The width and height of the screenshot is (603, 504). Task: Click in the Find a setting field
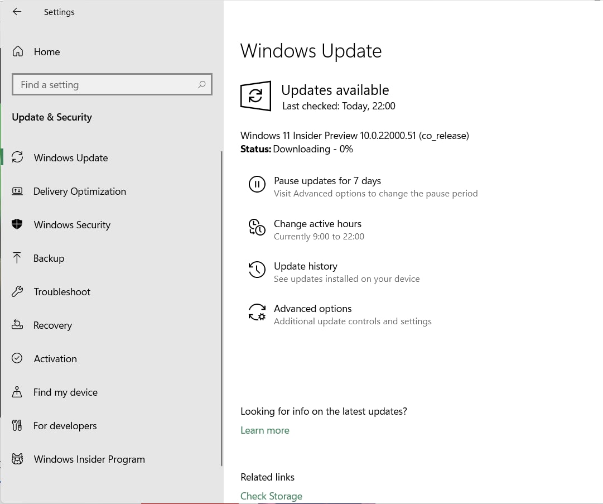(x=112, y=84)
